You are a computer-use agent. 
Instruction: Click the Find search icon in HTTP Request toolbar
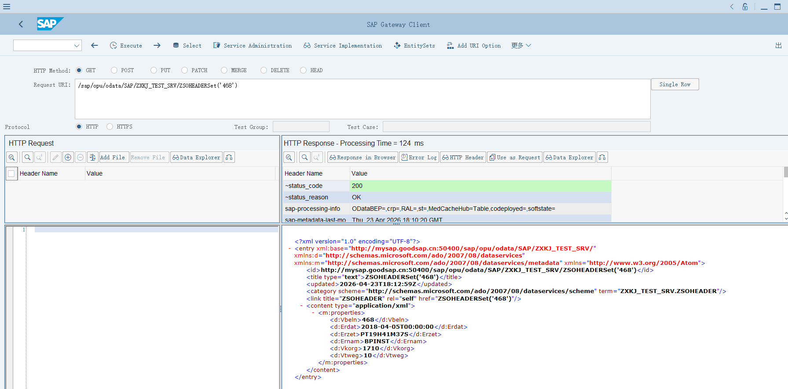28,157
